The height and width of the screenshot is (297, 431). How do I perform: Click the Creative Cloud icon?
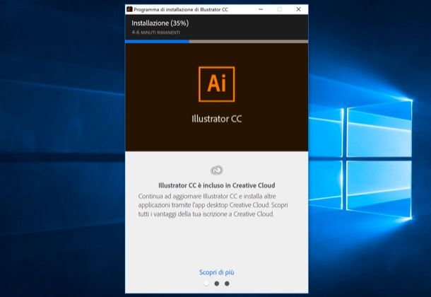[x=217, y=170]
